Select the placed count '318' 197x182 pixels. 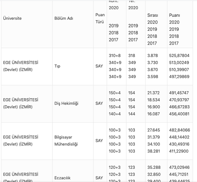132,55
